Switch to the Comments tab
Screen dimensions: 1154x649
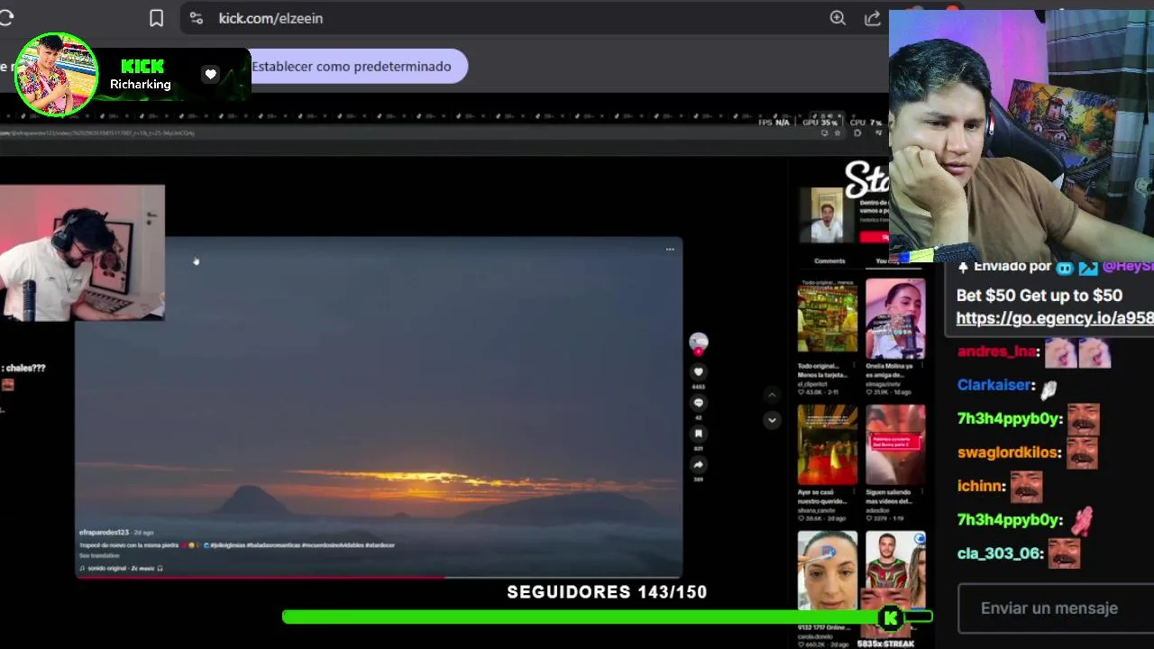829,261
